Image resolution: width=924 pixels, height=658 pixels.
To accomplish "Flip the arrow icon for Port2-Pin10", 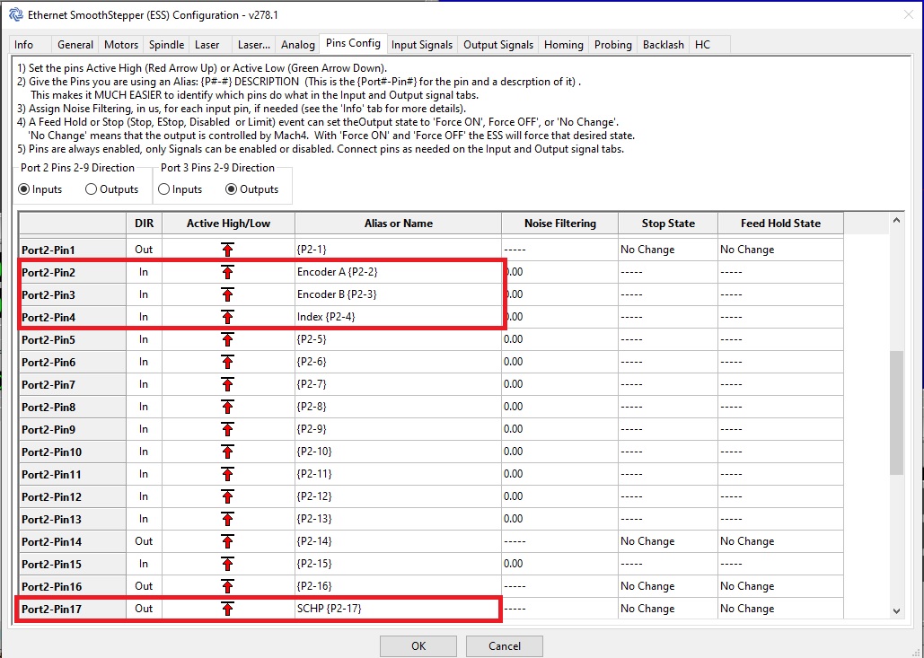I will [227, 452].
